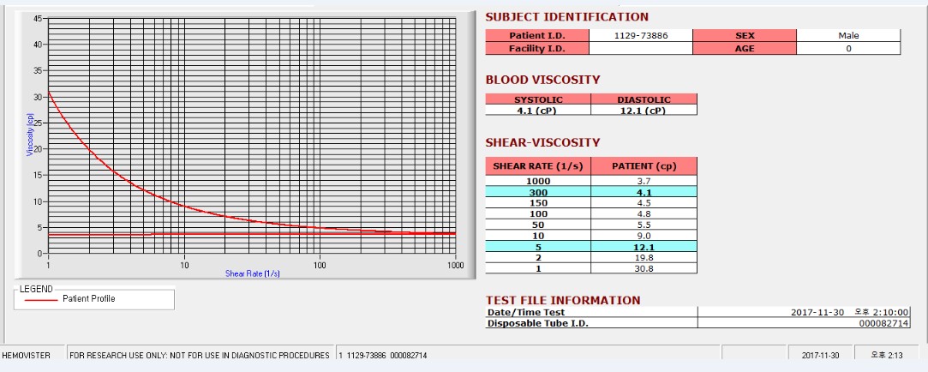
Task: Click the Disposable Tube I.D. value 000082714
Action: (x=804, y=323)
